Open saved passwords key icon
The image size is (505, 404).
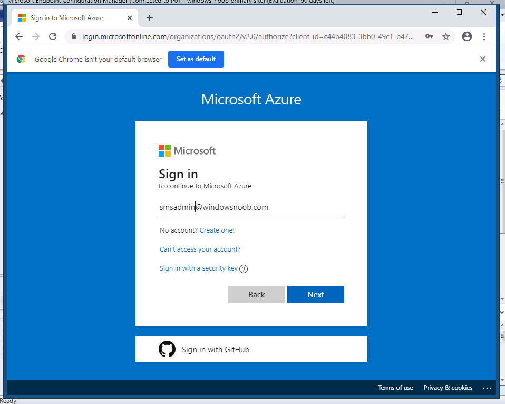429,36
